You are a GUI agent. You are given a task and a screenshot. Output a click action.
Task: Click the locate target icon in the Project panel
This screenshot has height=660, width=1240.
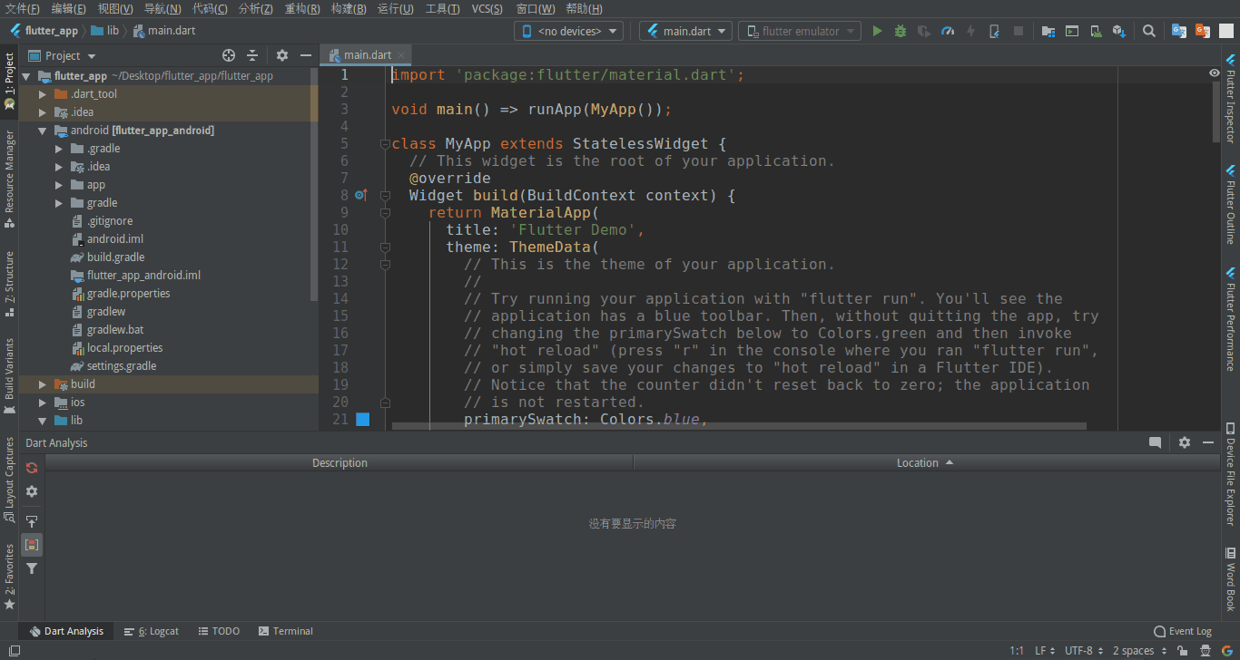[x=229, y=55]
